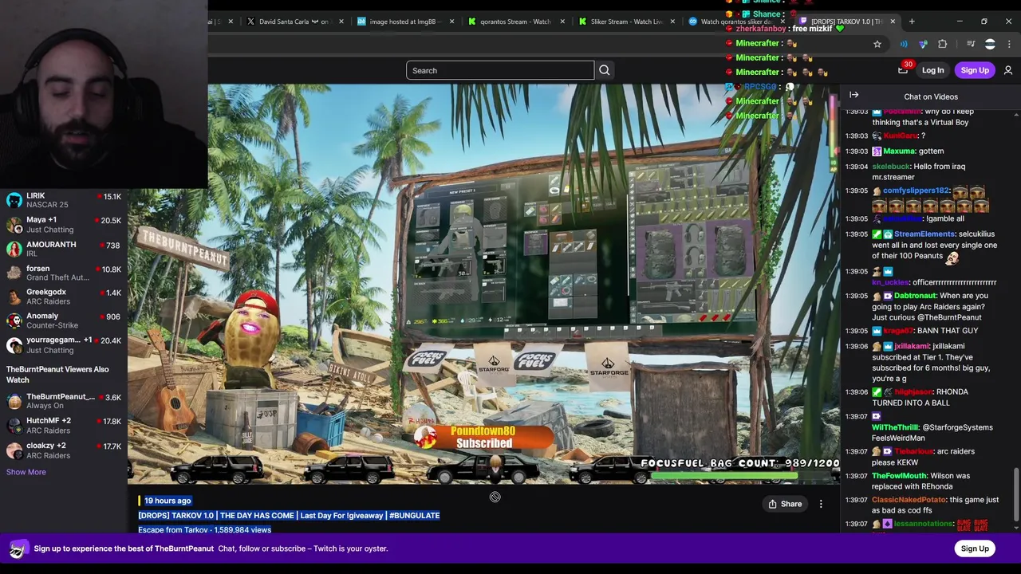Collapse the chat panel with arrow icon
This screenshot has width=1021, height=574.
tap(854, 95)
